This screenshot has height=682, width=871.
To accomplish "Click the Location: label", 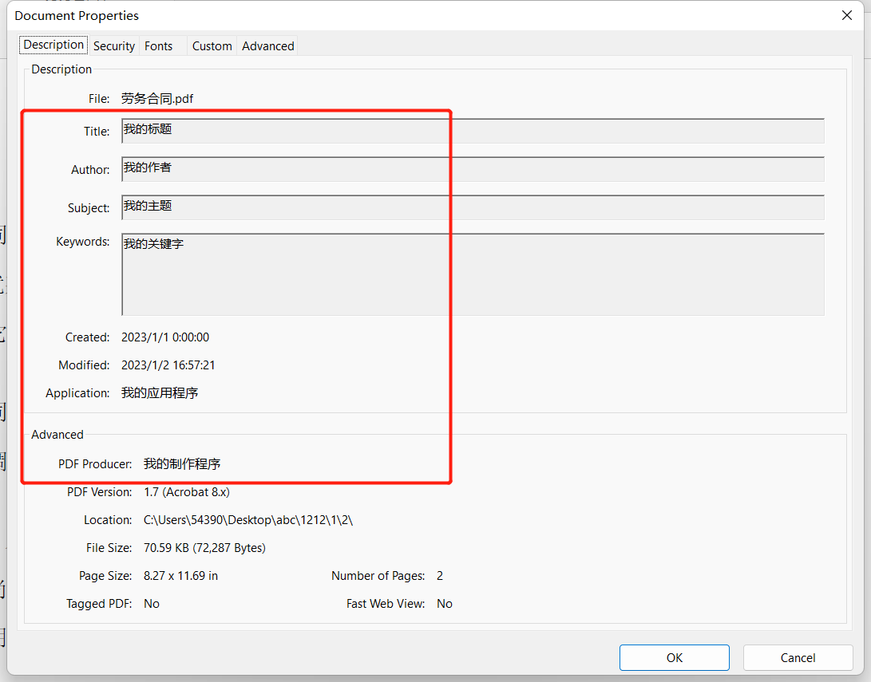I will click(x=108, y=520).
